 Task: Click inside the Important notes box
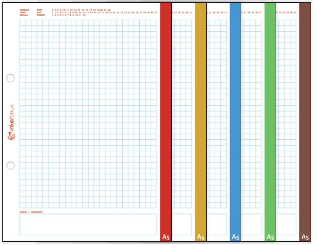[x=88, y=225]
